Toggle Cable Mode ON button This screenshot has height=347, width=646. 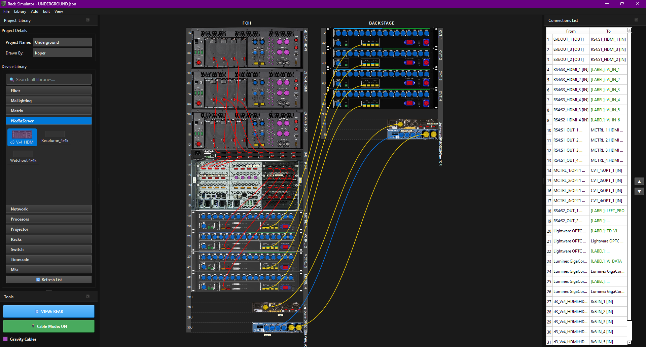tap(49, 326)
